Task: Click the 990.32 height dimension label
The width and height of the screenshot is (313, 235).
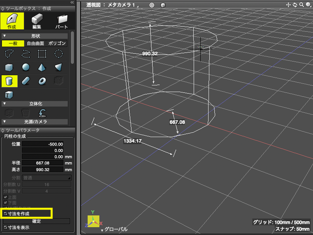Action: pos(150,54)
